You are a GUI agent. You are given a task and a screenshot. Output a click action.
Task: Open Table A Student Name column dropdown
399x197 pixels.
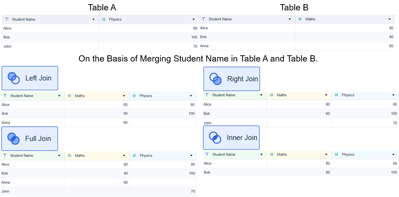pyautogui.click(x=93, y=20)
